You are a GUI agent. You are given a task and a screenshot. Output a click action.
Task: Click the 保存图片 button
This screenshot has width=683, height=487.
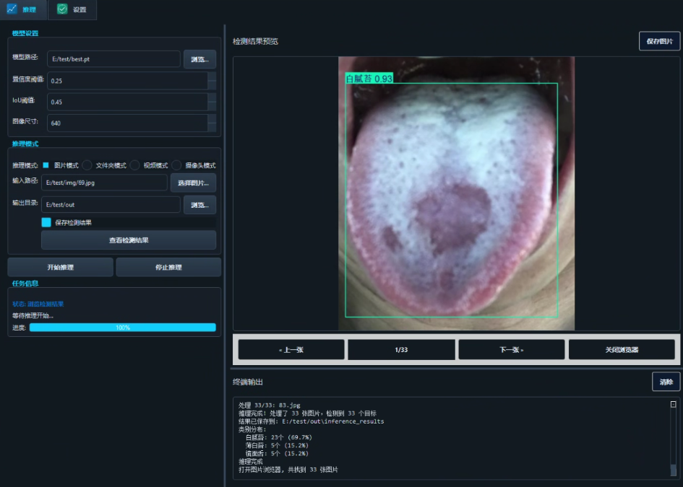tap(659, 41)
